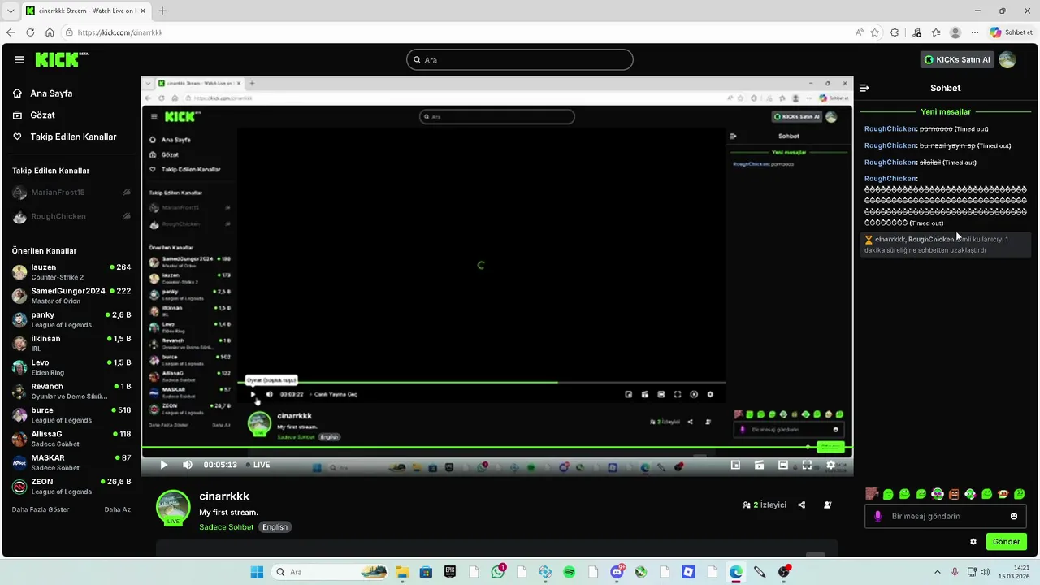Show hidden system tray icons chevron
Screen dimensions: 1040x585
pos(937,572)
